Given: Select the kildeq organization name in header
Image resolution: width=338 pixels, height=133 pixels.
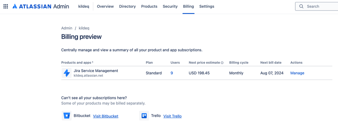Looking at the screenshot, I should [x=84, y=6].
